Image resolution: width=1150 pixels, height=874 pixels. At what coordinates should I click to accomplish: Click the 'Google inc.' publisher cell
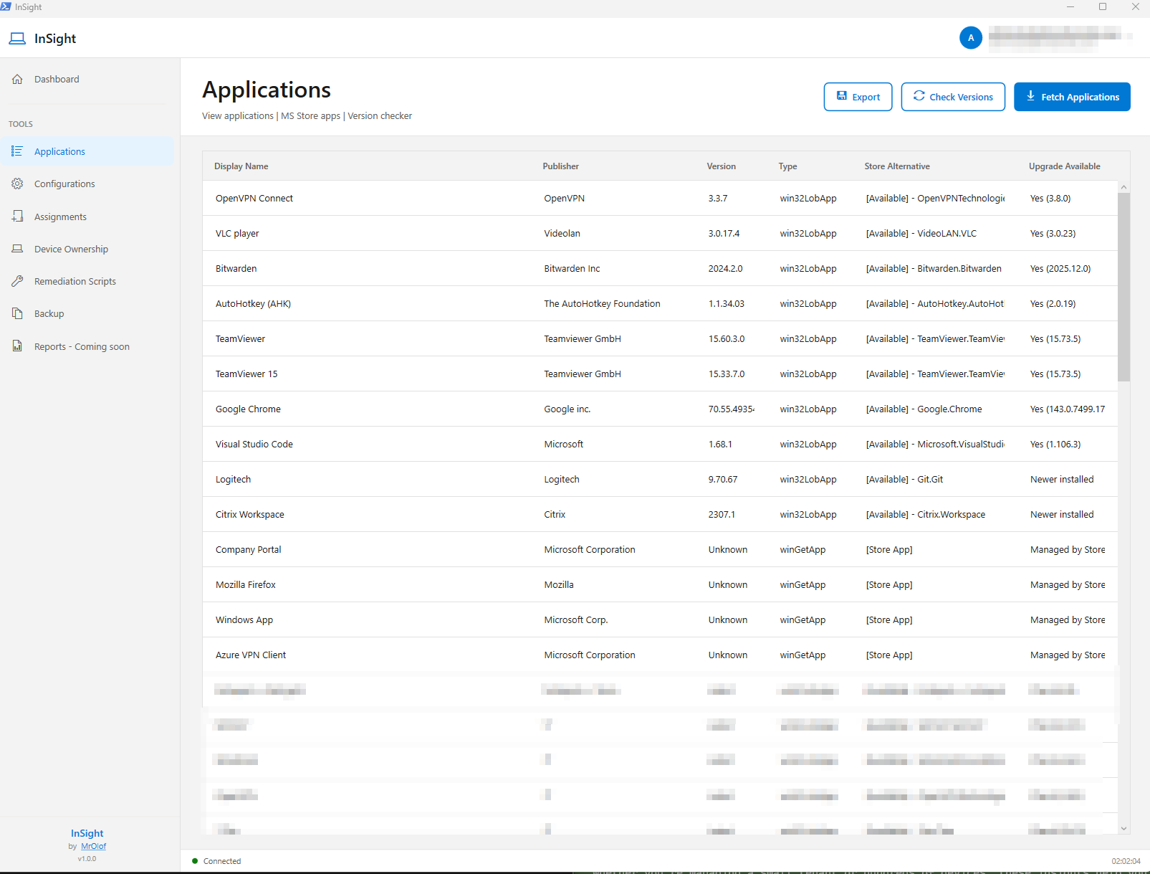click(x=567, y=409)
